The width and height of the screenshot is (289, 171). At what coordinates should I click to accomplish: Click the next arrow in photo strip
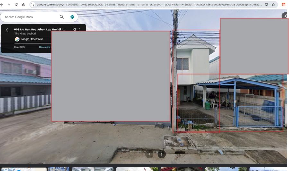pos(162,154)
